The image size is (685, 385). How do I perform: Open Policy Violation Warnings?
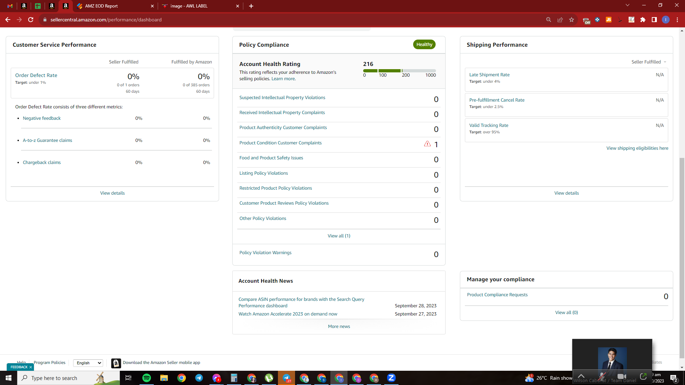(265, 253)
